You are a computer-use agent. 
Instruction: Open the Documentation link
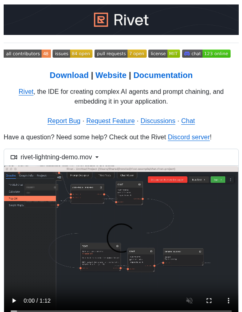point(163,75)
